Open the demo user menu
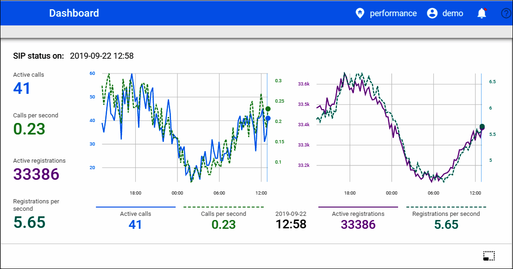Image resolution: width=513 pixels, height=269 pixels. (452, 13)
